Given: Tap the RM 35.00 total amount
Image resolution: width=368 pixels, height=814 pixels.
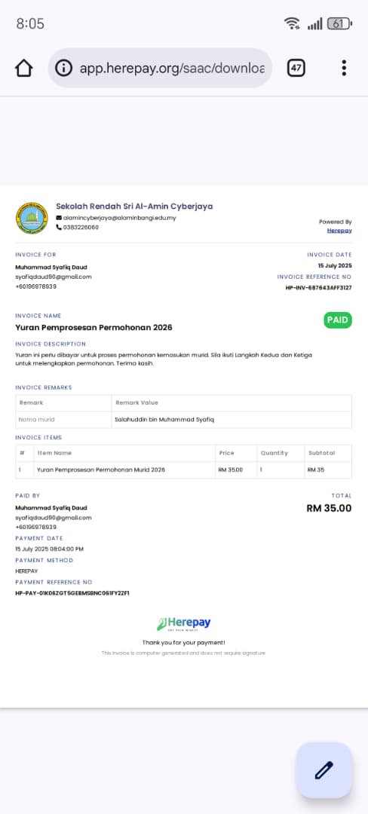Looking at the screenshot, I should (329, 508).
